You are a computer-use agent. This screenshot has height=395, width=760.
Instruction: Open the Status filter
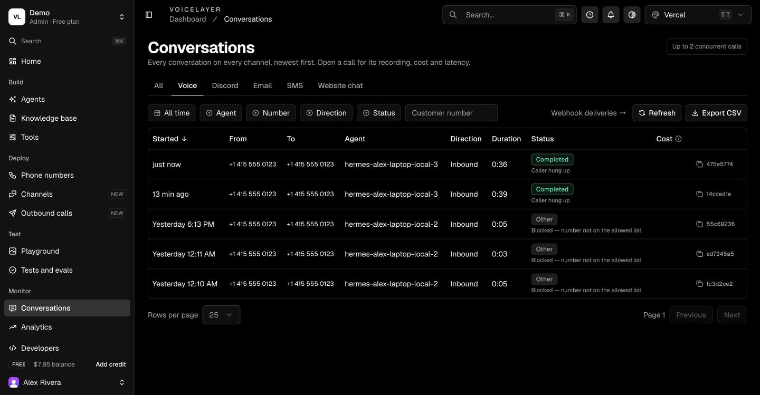pos(378,113)
